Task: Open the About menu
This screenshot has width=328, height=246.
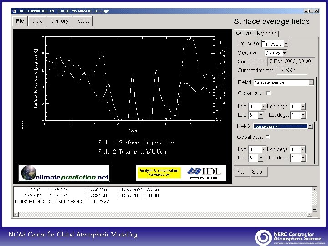Action: coord(83,21)
